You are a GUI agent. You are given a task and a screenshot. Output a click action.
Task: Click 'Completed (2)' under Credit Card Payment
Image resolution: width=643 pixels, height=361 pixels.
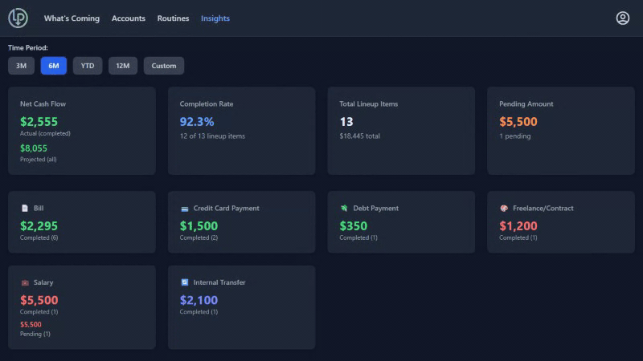click(199, 237)
